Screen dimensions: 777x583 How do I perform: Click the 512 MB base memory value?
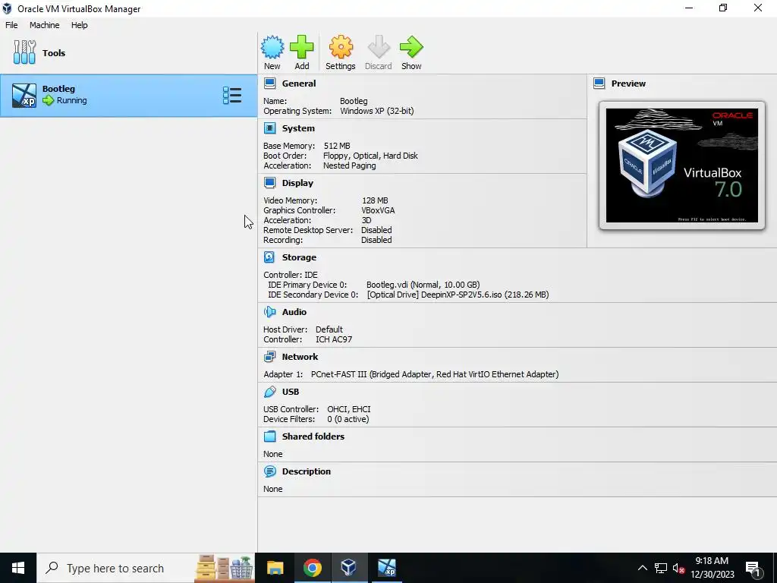click(x=337, y=146)
